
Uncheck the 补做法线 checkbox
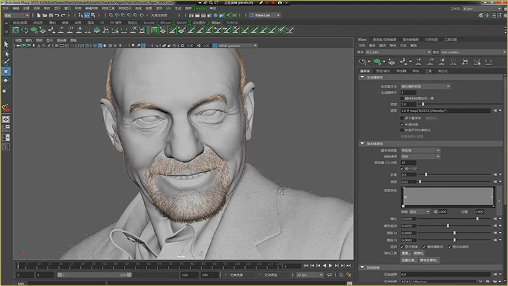click(402, 124)
